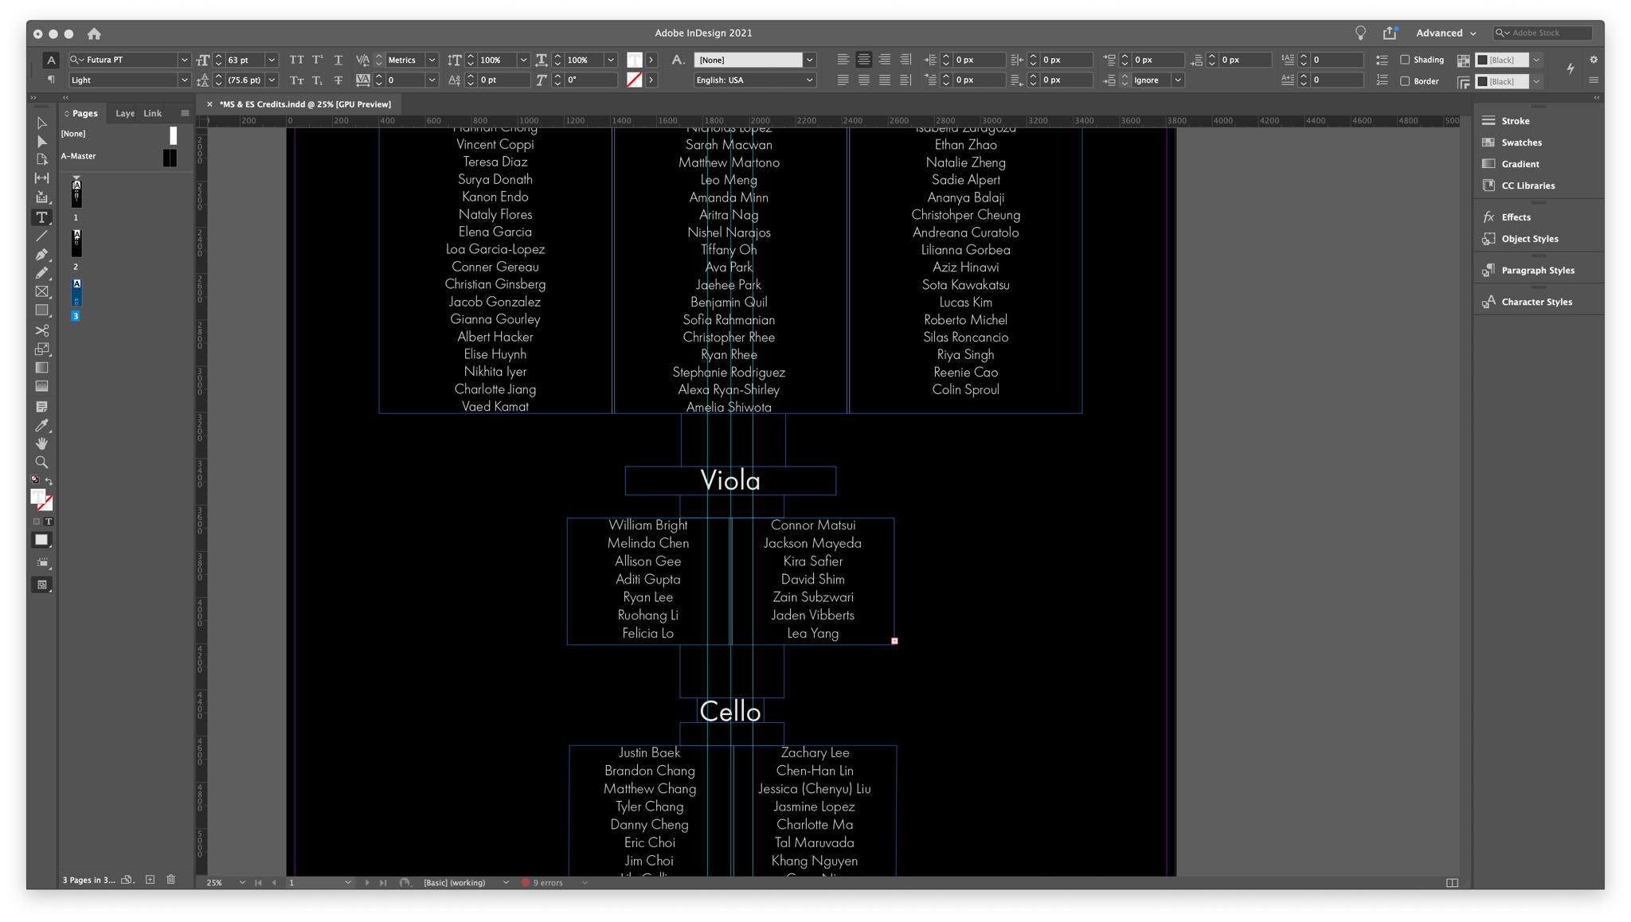Select the Selection tool arrow
Screen dimensions: 1631x922
(41, 123)
